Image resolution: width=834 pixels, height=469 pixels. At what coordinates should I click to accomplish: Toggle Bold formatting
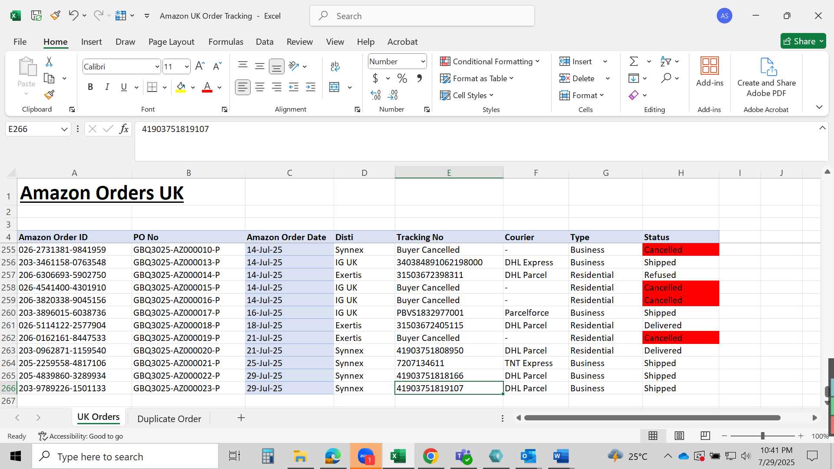(x=90, y=87)
